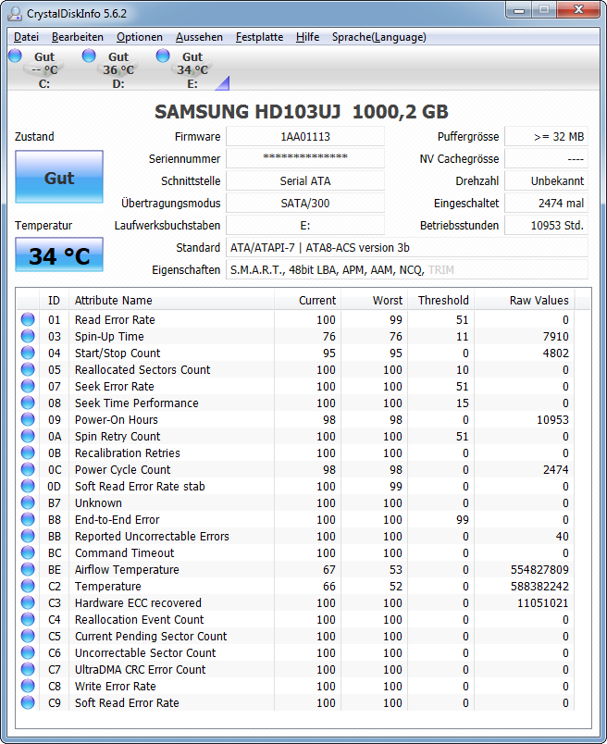Screen dimensions: 607x744
Task: Click status orb of Reallocation Event Count
Action: coord(28,619)
